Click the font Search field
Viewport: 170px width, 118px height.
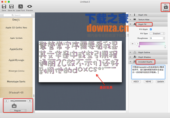18,15
